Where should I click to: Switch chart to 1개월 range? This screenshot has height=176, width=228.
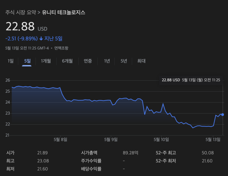(46, 61)
